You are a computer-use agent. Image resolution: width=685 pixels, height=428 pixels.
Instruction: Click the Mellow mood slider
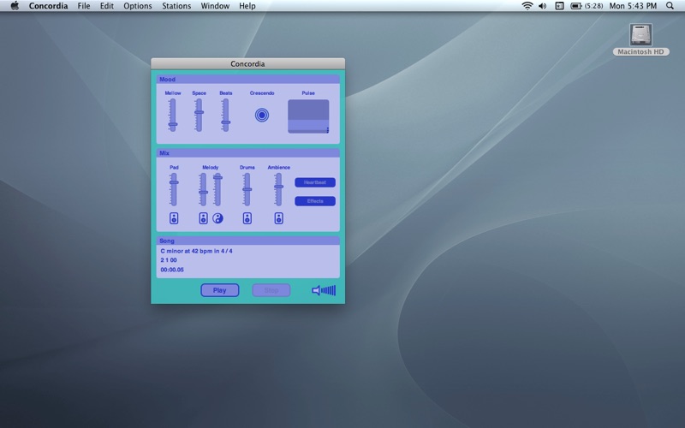click(x=173, y=115)
